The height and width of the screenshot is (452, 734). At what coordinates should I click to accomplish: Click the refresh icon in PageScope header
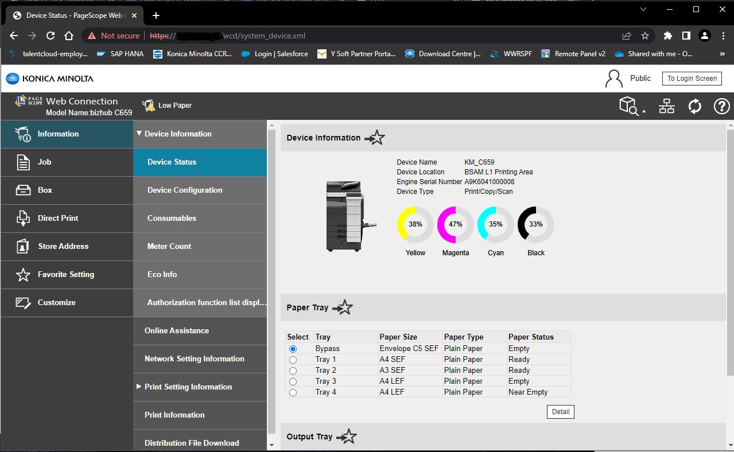694,106
